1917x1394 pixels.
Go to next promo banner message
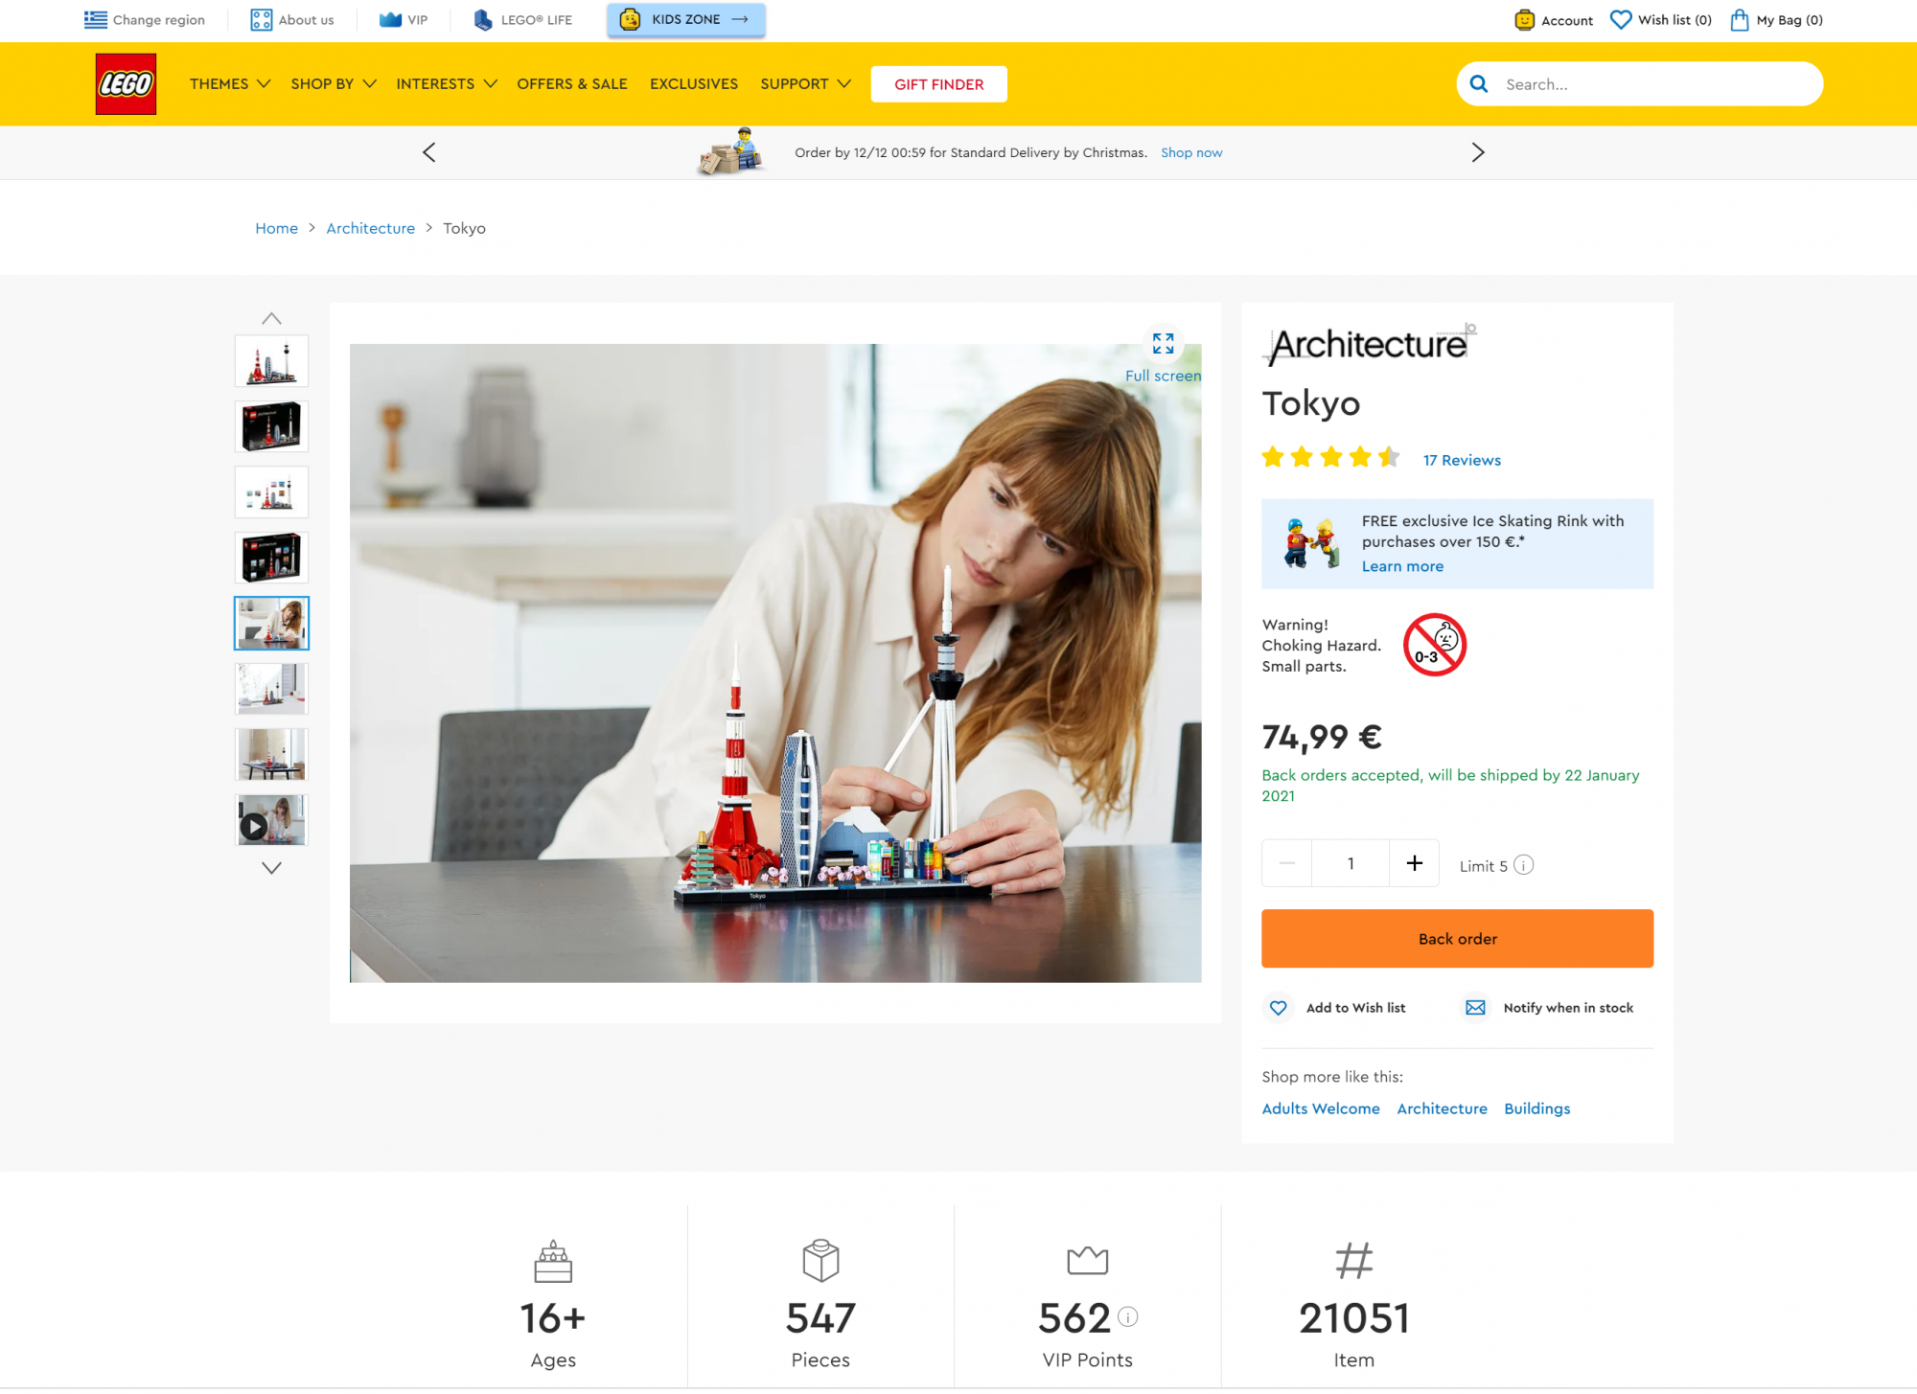(x=1478, y=152)
